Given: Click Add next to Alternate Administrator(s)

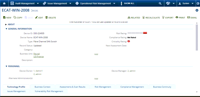Looking at the screenshot, I should click(x=96, y=79).
